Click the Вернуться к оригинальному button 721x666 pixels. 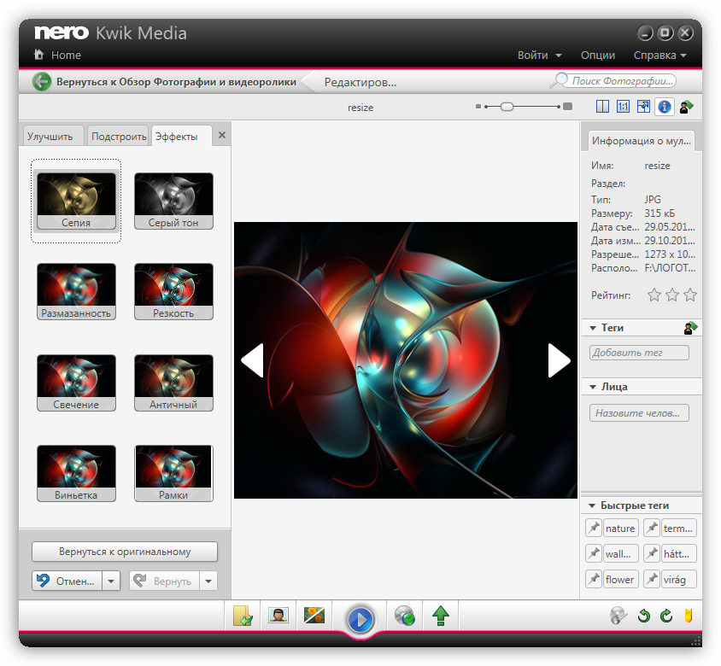click(125, 552)
